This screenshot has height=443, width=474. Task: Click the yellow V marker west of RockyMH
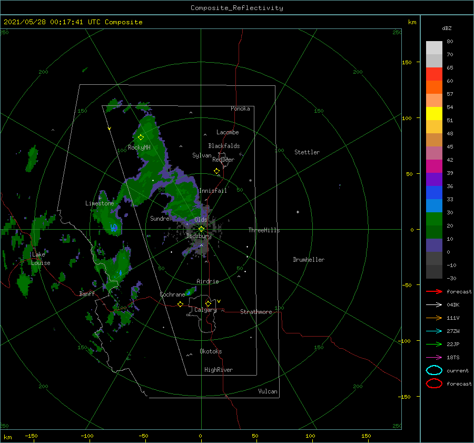(109, 129)
